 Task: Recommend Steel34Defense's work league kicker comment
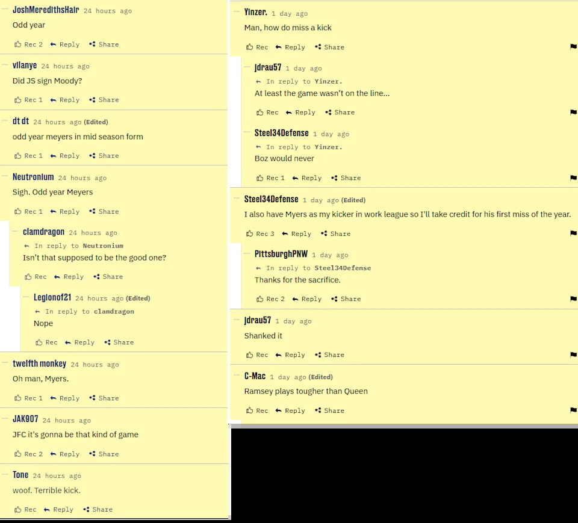coord(260,234)
